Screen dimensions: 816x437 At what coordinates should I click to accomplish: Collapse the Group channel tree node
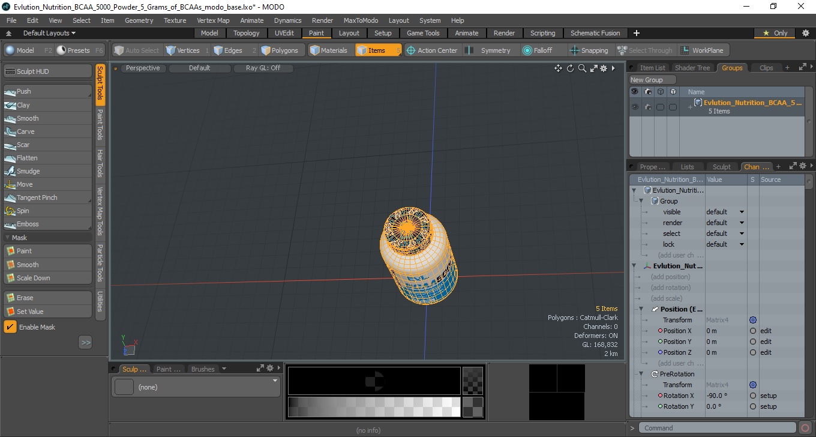click(x=641, y=201)
